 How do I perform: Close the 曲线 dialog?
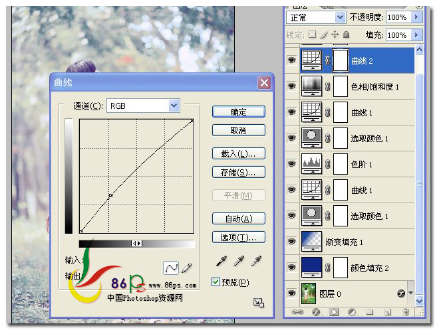click(264, 83)
